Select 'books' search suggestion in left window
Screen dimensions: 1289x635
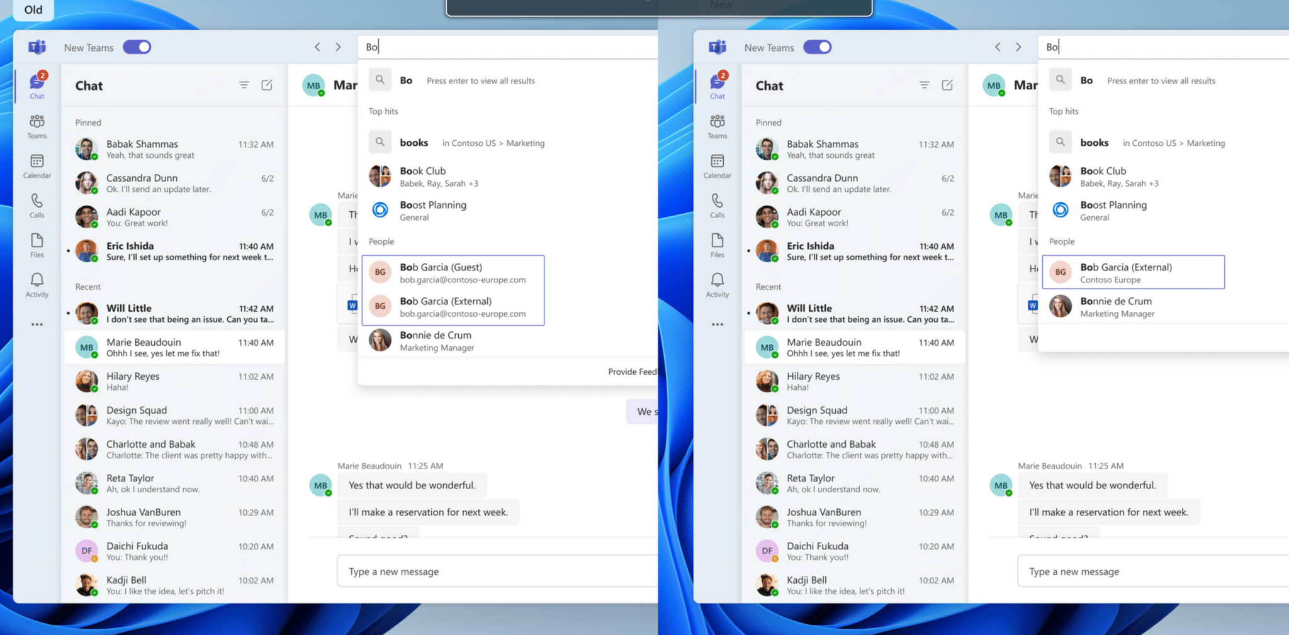click(x=508, y=143)
